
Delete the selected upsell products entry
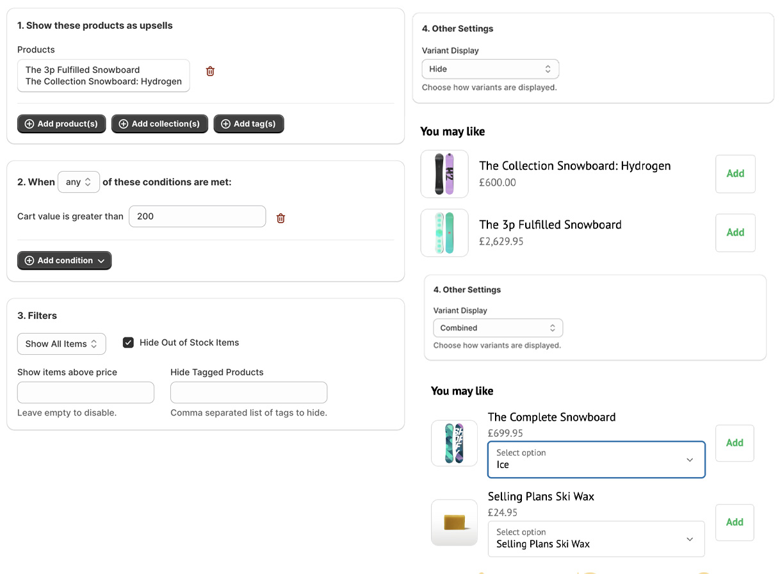[210, 71]
